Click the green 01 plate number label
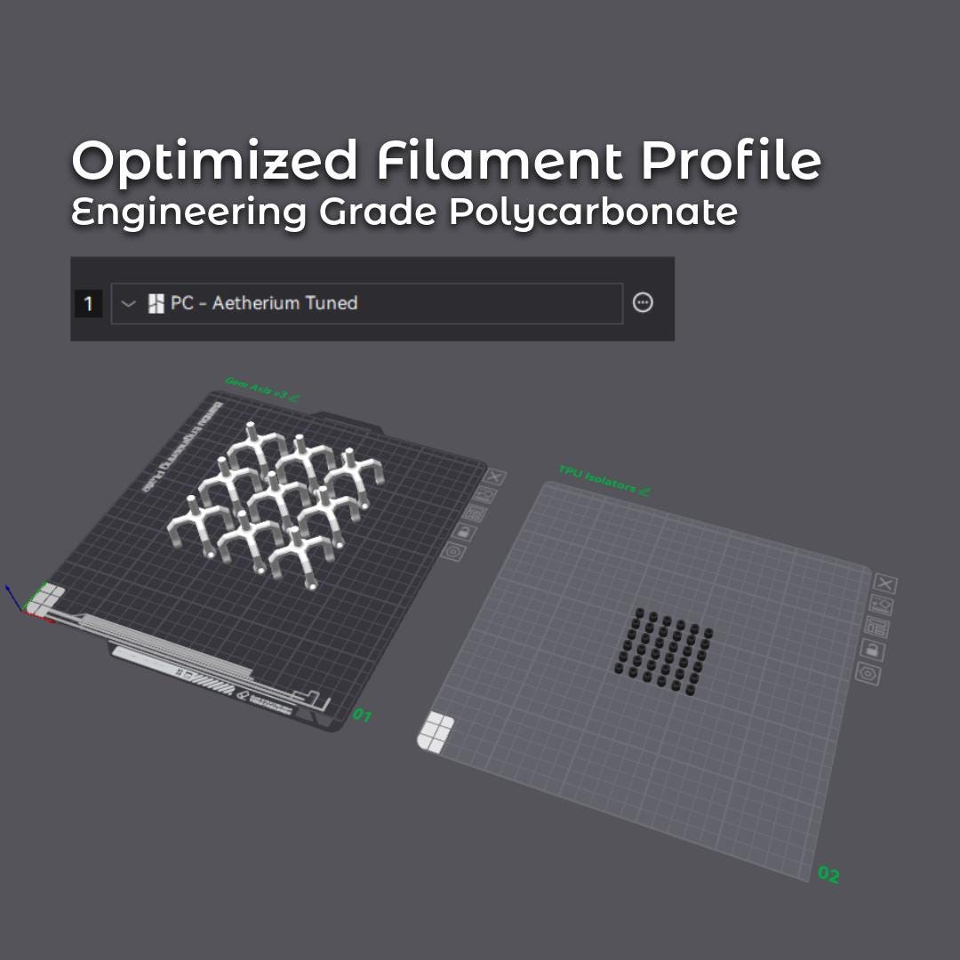Image resolution: width=960 pixels, height=960 pixels. point(362,715)
